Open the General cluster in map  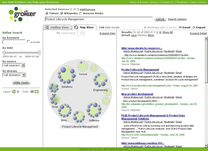(83, 66)
